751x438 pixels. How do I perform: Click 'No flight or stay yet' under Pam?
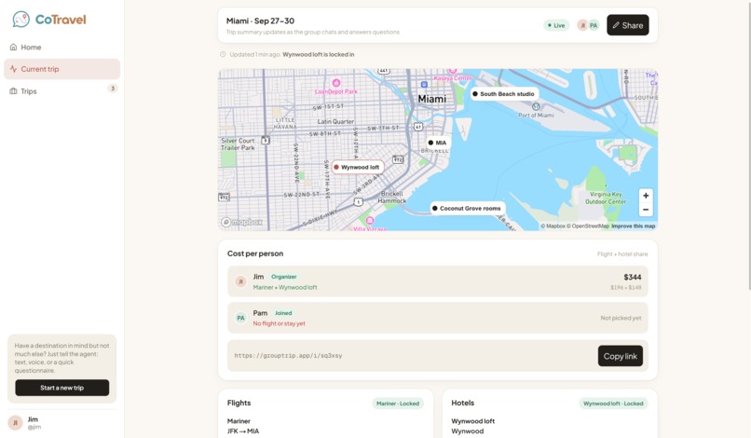[279, 323]
